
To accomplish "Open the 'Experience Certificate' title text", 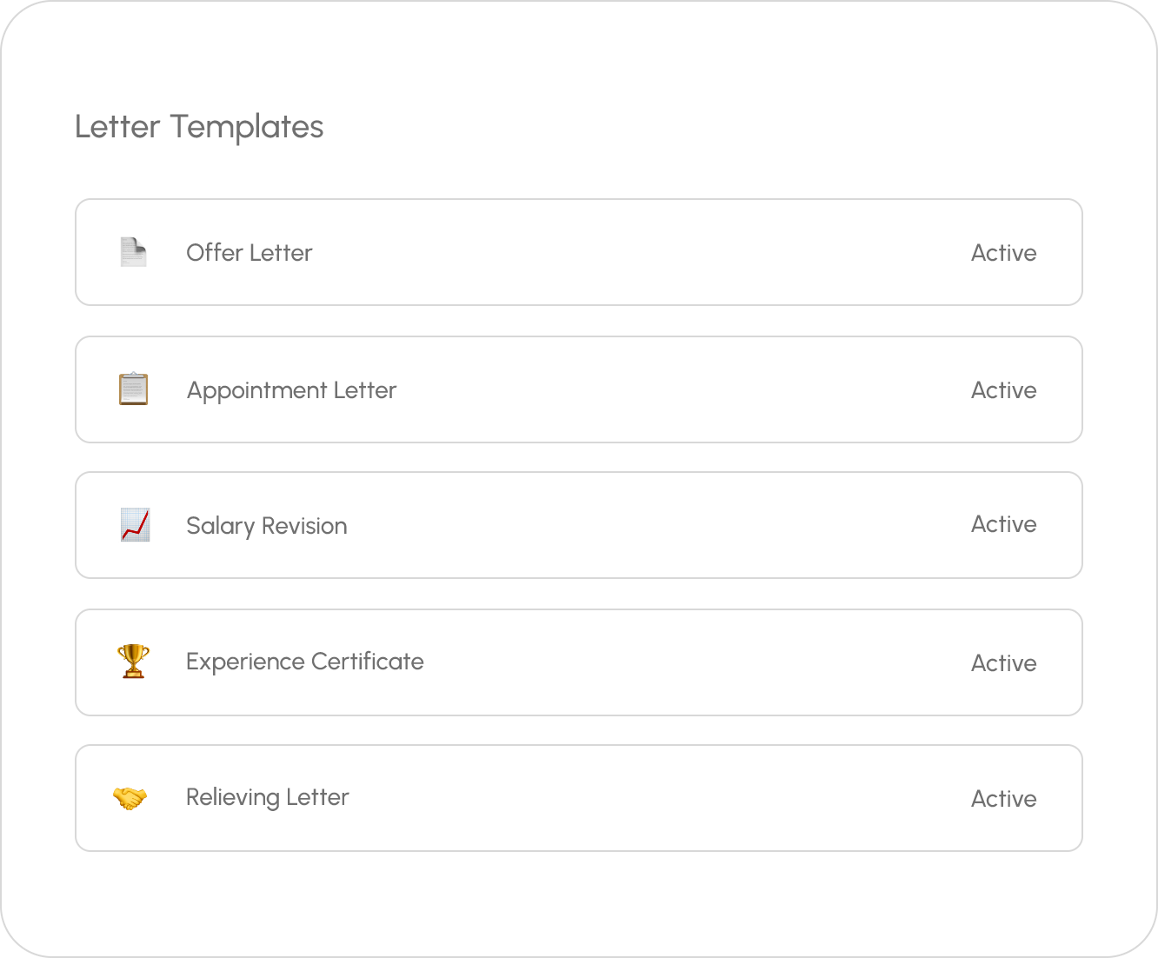I will pyautogui.click(x=304, y=662).
